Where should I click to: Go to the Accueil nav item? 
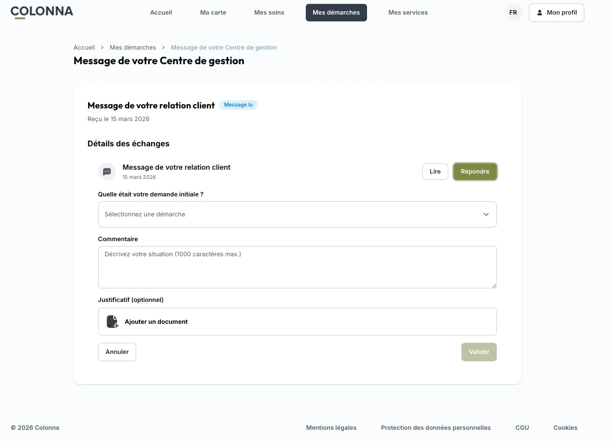click(161, 13)
